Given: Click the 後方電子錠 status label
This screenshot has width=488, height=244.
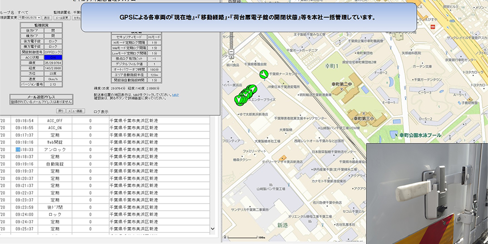Looking at the screenshot, I should coord(32,41).
